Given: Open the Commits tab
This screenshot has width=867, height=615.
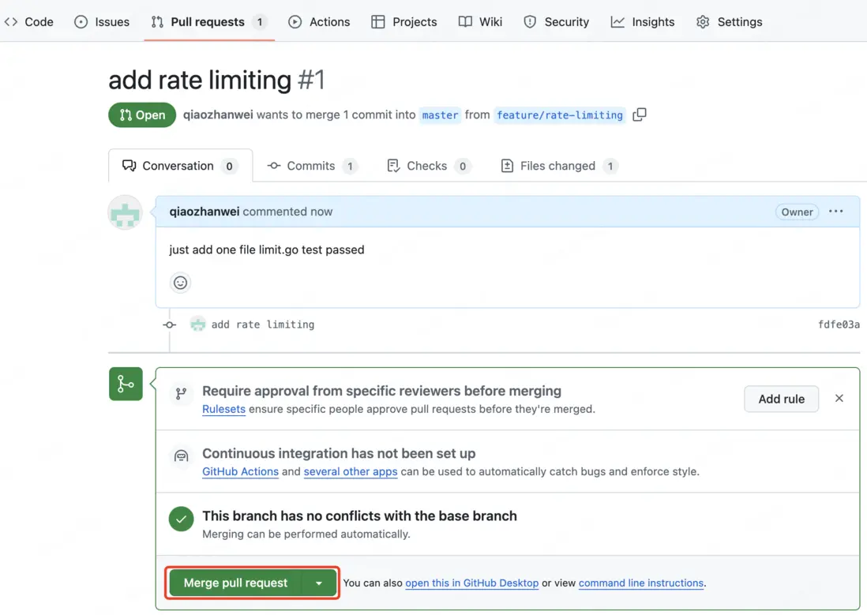Looking at the screenshot, I should pos(311,166).
